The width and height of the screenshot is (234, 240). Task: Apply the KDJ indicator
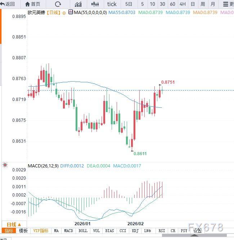coord(135,231)
